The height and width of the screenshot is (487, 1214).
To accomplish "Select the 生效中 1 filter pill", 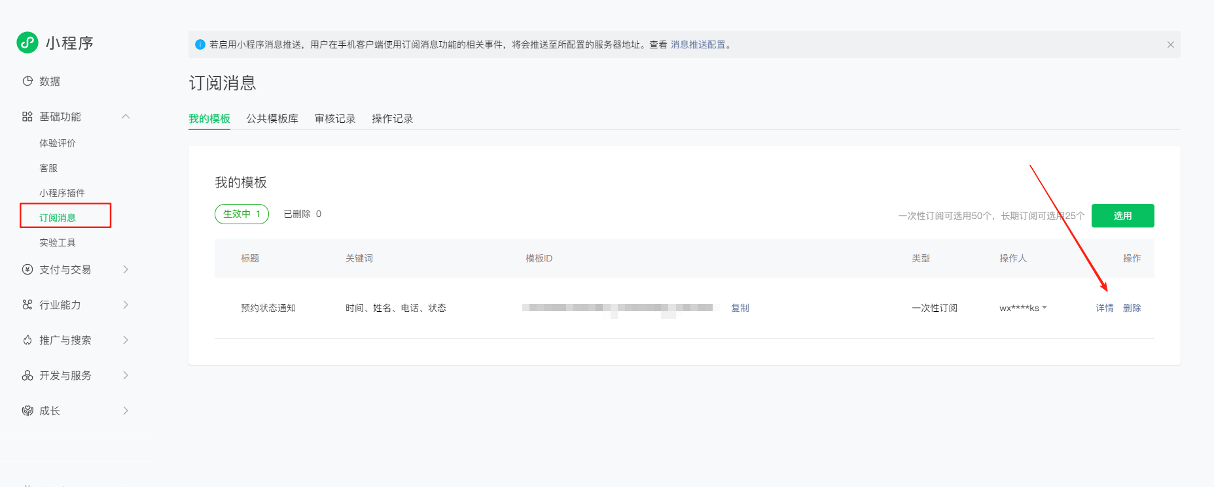I will (x=241, y=214).
